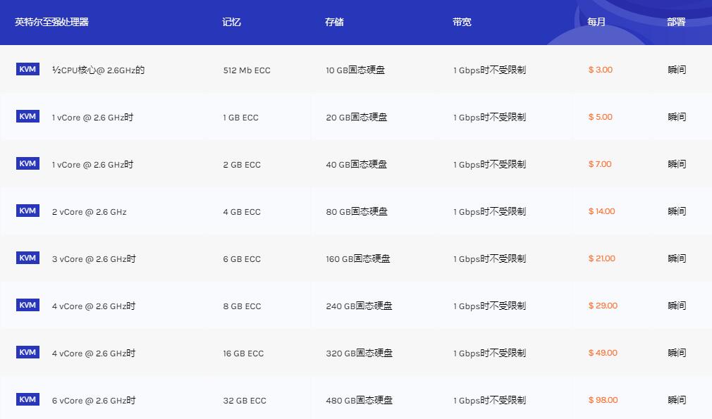Click the 10 GB固态硬盘 storage cell
The image size is (712, 419).
pyautogui.click(x=355, y=70)
